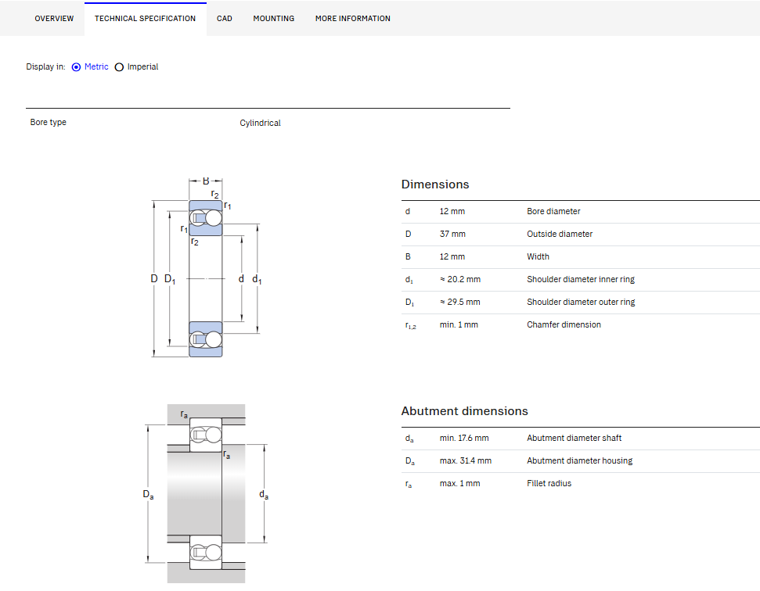Viewport: 760px width, 591px height.
Task: Select the outside diameter value 37 mm
Action: (452, 234)
